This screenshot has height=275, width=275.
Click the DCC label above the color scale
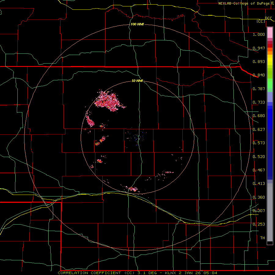point(268,18)
